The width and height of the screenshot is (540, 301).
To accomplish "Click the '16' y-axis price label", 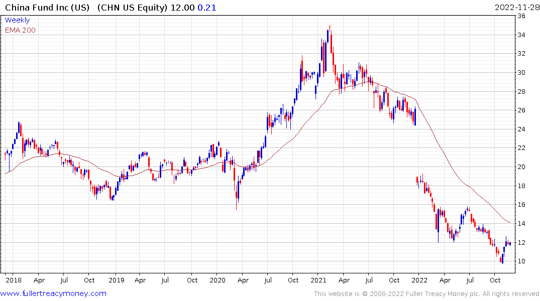I will [x=521, y=205].
